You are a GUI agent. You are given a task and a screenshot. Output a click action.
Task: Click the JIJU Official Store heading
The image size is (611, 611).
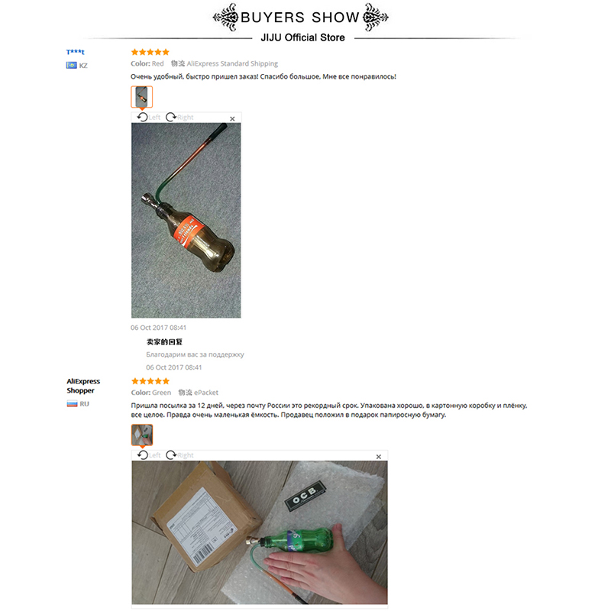302,37
